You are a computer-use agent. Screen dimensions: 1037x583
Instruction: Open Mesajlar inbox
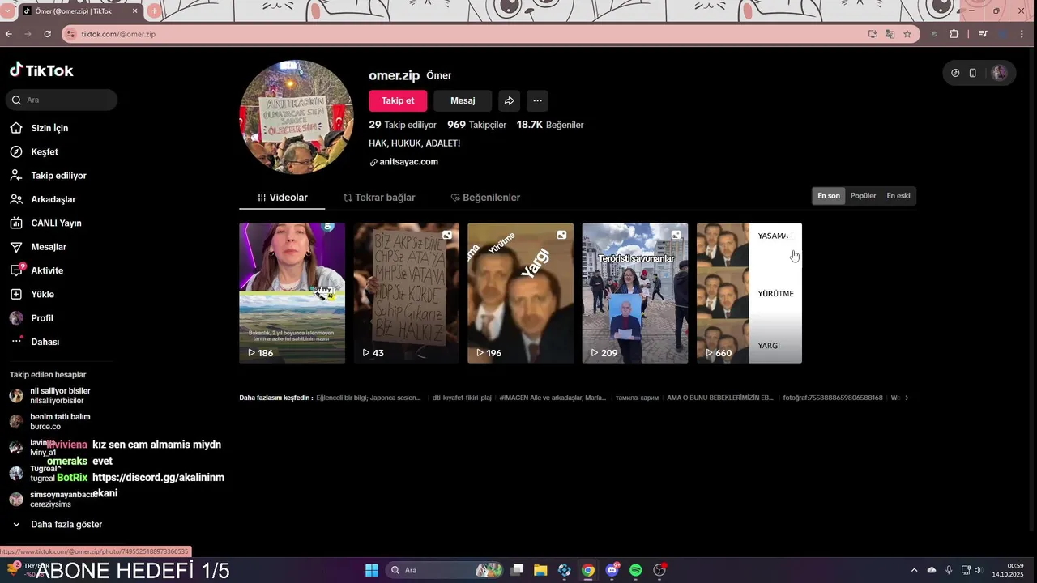click(49, 247)
